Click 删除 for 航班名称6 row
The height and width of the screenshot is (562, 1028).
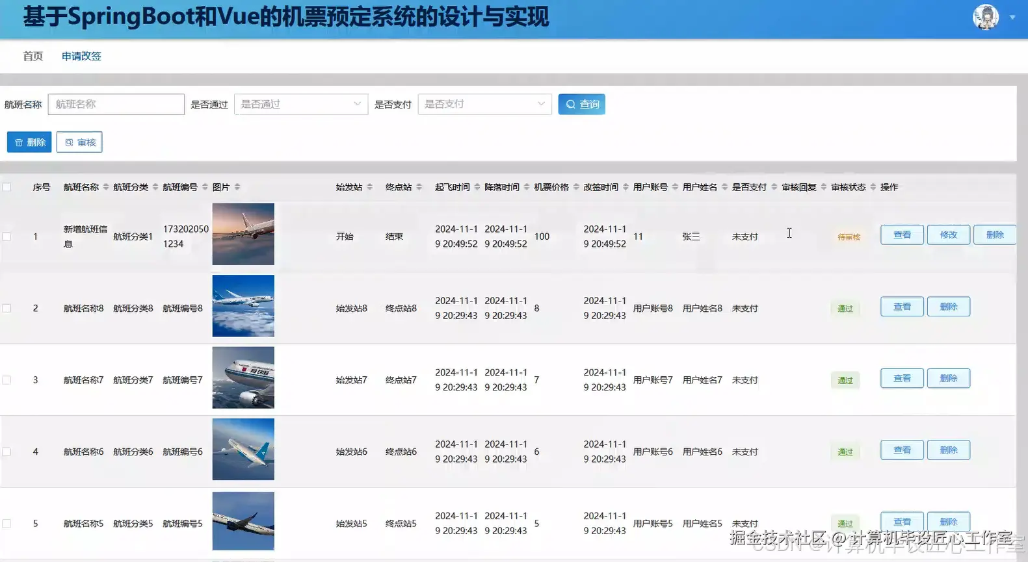tap(949, 450)
